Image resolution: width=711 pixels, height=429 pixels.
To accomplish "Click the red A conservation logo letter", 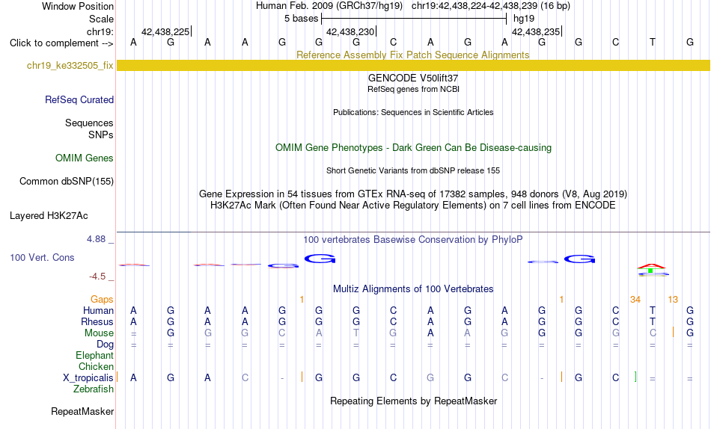I will click(x=651, y=266).
